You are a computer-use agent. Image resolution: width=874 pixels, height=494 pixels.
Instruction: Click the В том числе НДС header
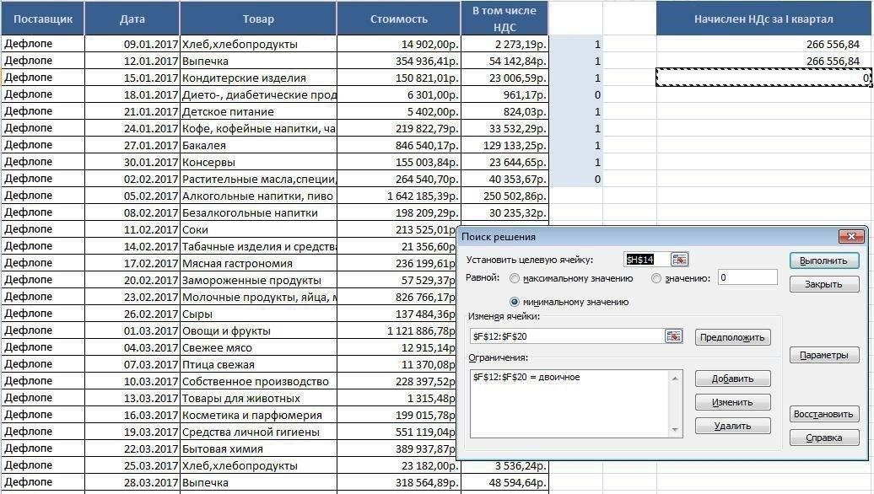(x=505, y=19)
